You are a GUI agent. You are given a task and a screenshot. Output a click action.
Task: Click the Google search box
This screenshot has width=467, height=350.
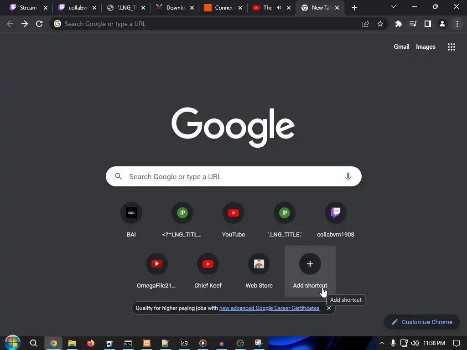[233, 176]
